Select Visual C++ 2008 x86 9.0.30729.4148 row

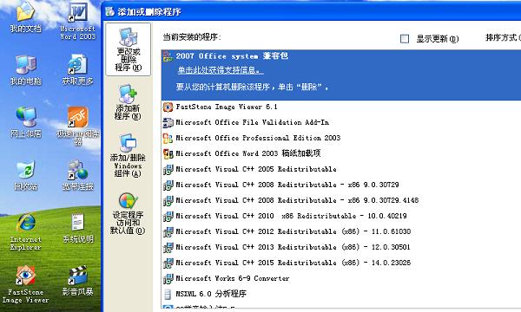click(x=341, y=200)
